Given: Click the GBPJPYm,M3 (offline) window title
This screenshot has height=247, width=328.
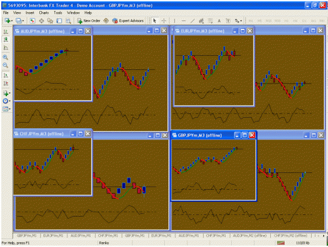Looking at the screenshot, I should (x=199, y=136).
